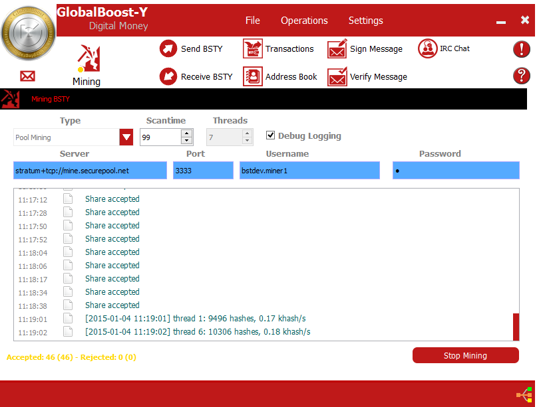Click the Mining BSTY header text
539x407 pixels.
click(x=51, y=99)
